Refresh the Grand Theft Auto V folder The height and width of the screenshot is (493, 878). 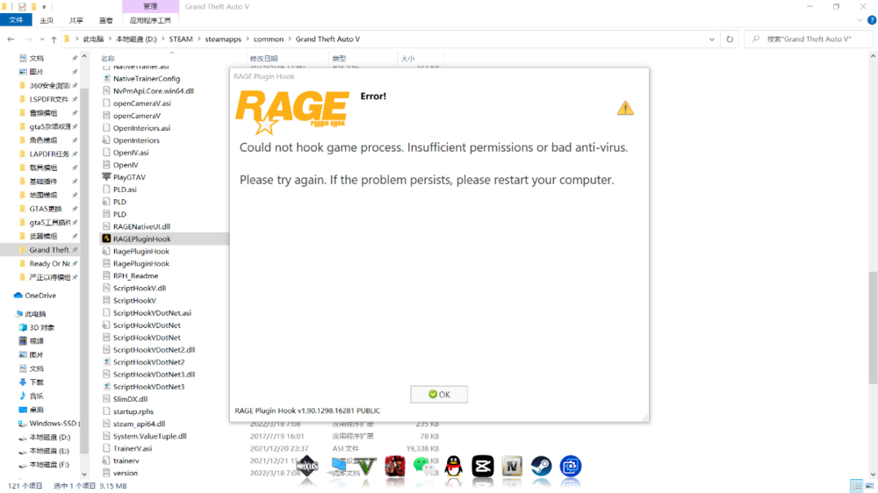coord(730,39)
